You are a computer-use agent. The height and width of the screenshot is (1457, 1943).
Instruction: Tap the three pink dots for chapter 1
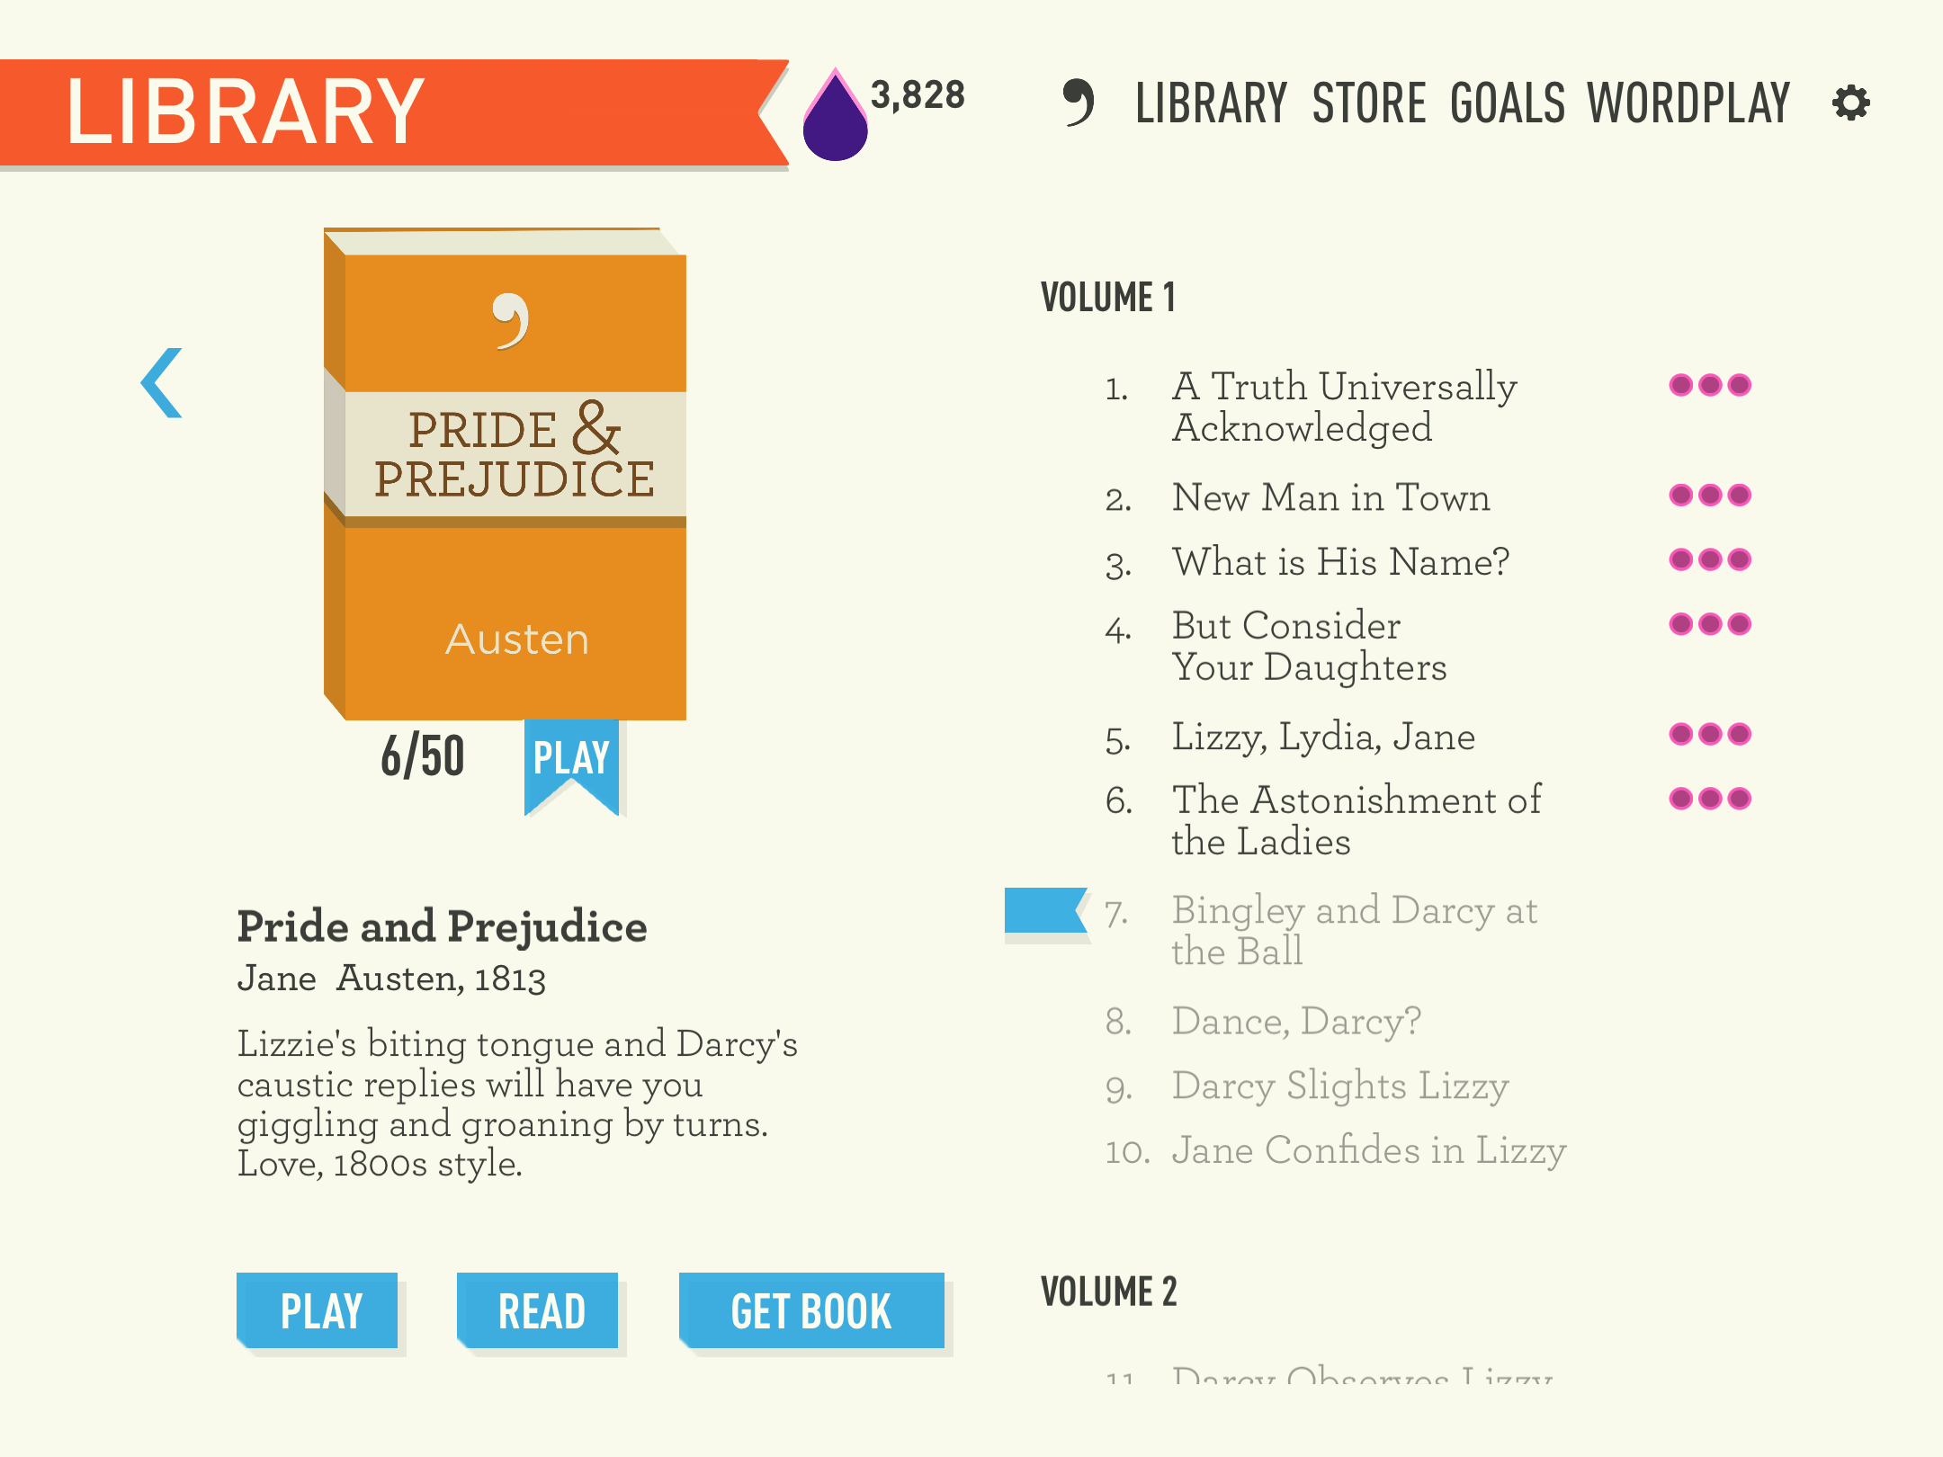1709,386
